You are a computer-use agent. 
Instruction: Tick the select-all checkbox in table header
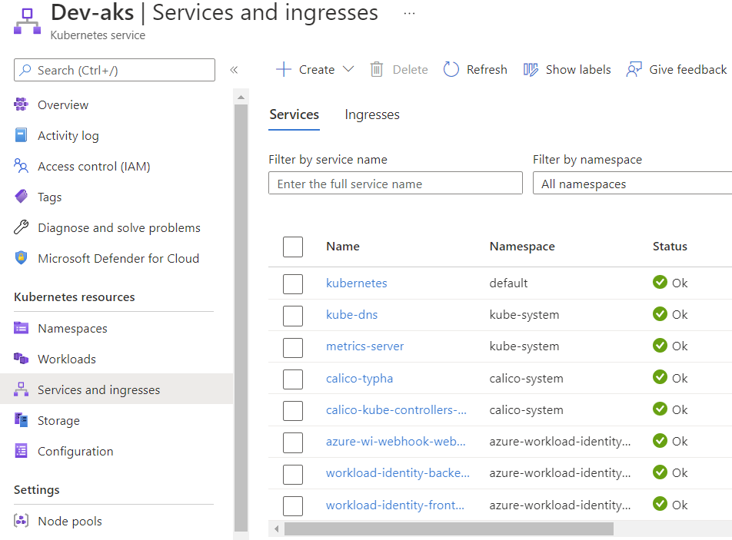point(293,247)
